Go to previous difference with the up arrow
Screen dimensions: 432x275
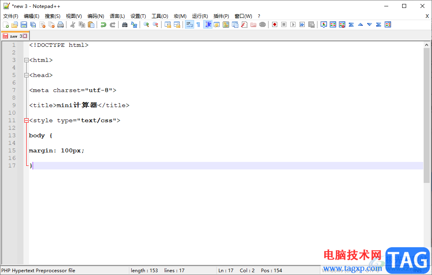[x=360, y=25]
